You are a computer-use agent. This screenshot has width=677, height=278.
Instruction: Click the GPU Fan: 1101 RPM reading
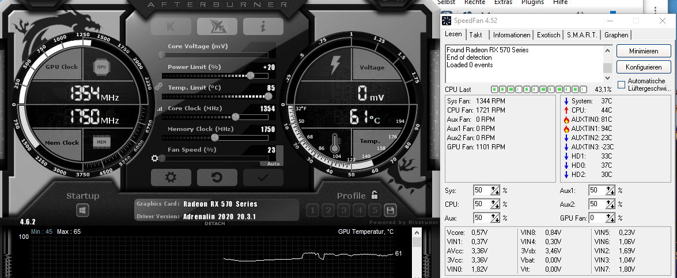point(476,147)
